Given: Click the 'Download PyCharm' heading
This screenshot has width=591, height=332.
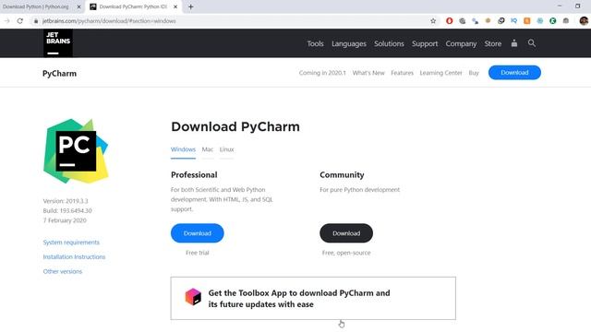Looking at the screenshot, I should [235, 126].
